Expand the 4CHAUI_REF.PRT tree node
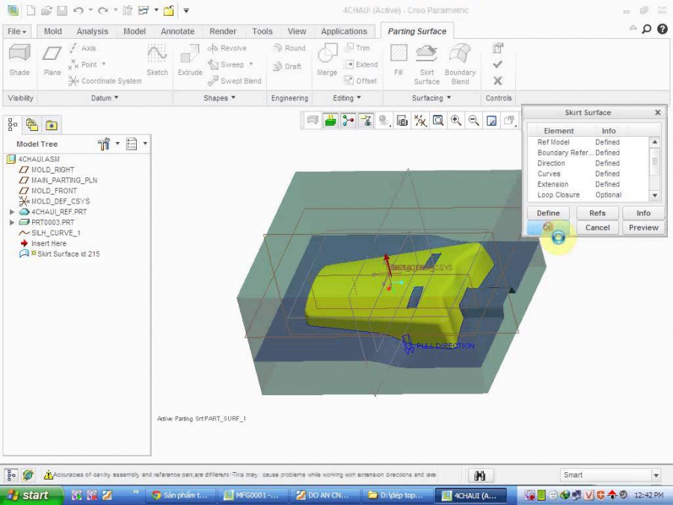The width and height of the screenshot is (673, 505). tap(12, 212)
